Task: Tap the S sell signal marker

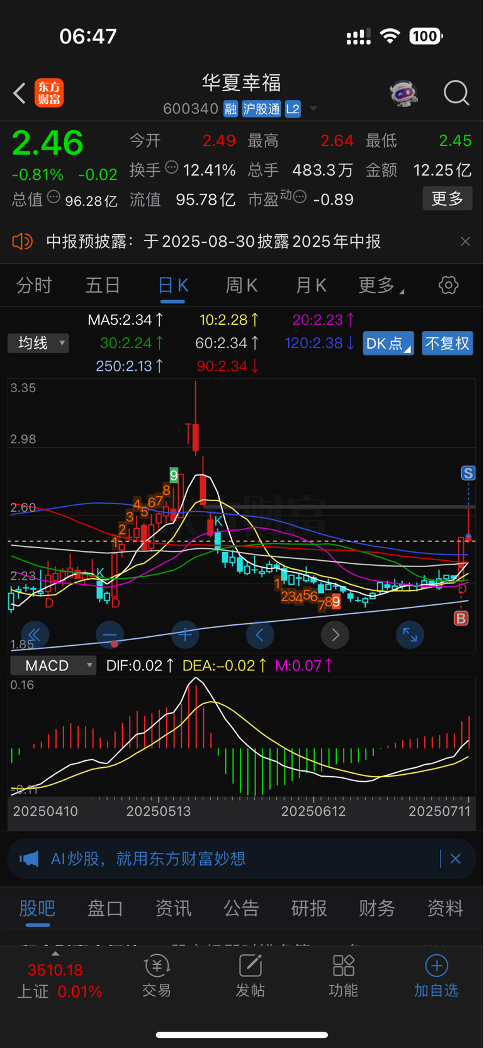Action: click(x=468, y=473)
